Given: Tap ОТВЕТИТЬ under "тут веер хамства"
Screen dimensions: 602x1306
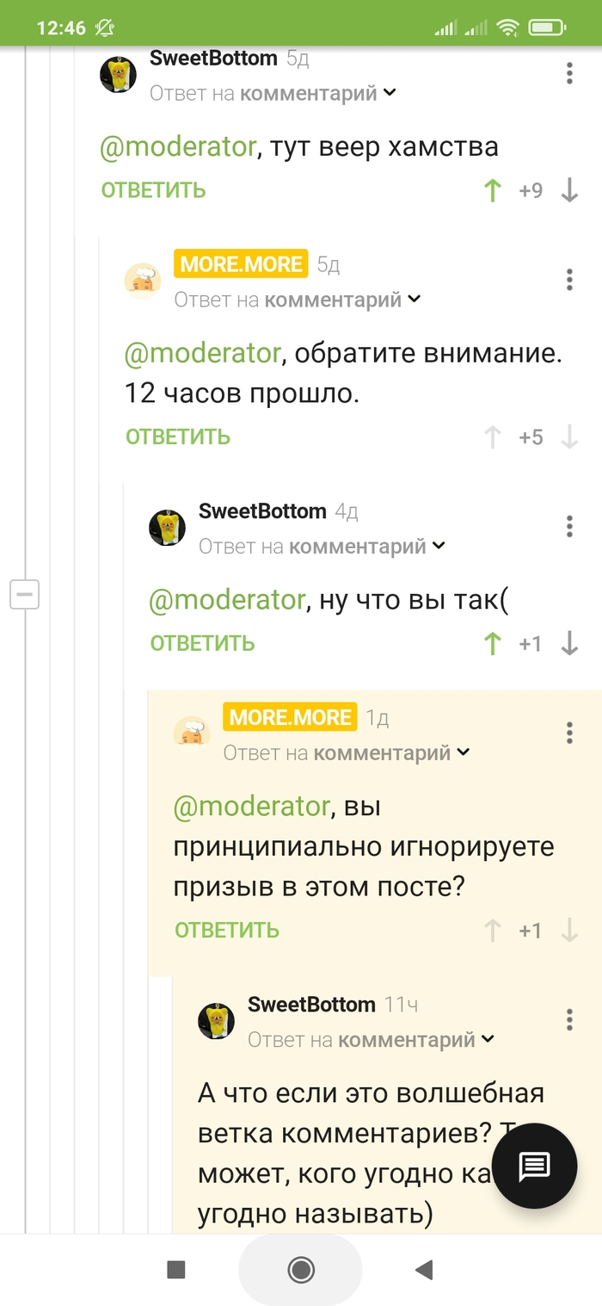Looking at the screenshot, I should (153, 190).
